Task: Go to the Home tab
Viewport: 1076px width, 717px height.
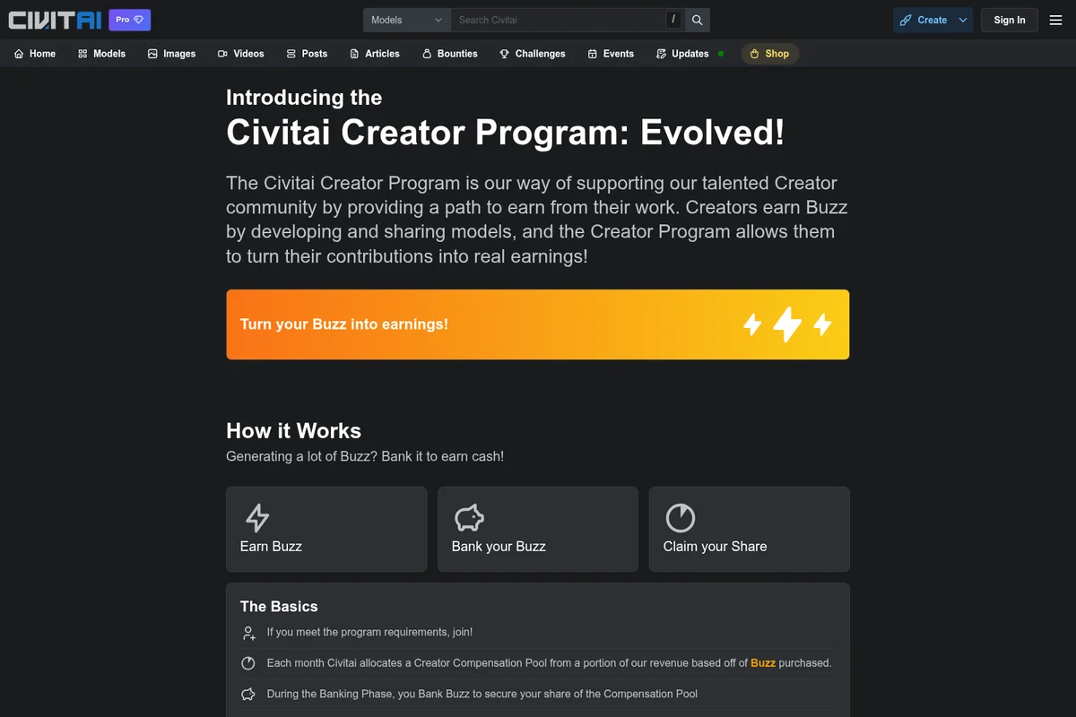Action: pos(35,54)
